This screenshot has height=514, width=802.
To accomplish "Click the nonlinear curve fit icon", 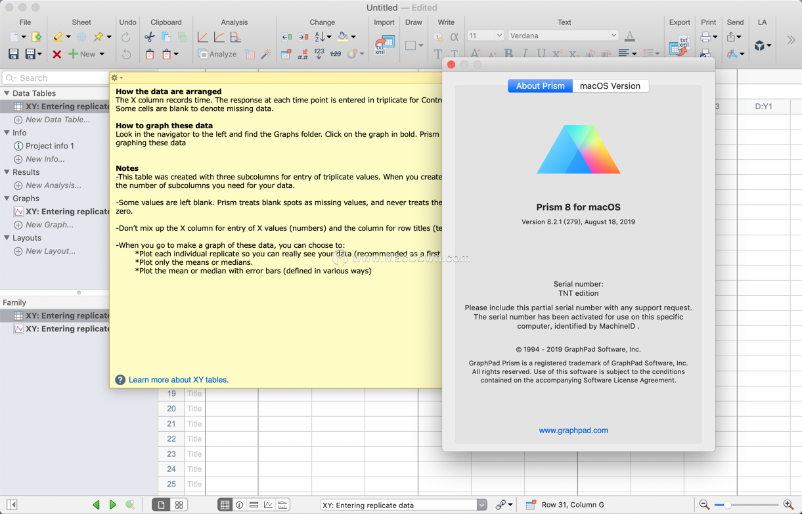I will point(219,37).
